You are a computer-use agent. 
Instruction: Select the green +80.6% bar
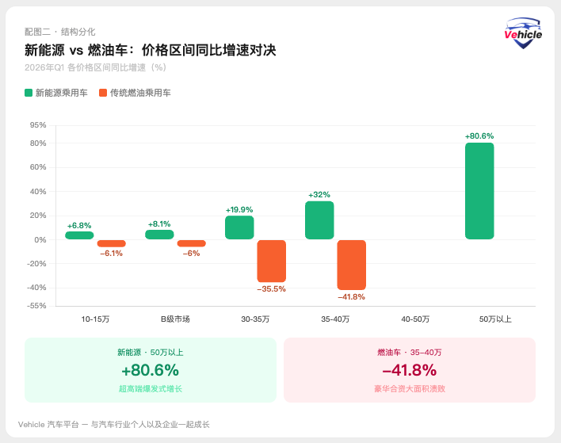pos(479,191)
